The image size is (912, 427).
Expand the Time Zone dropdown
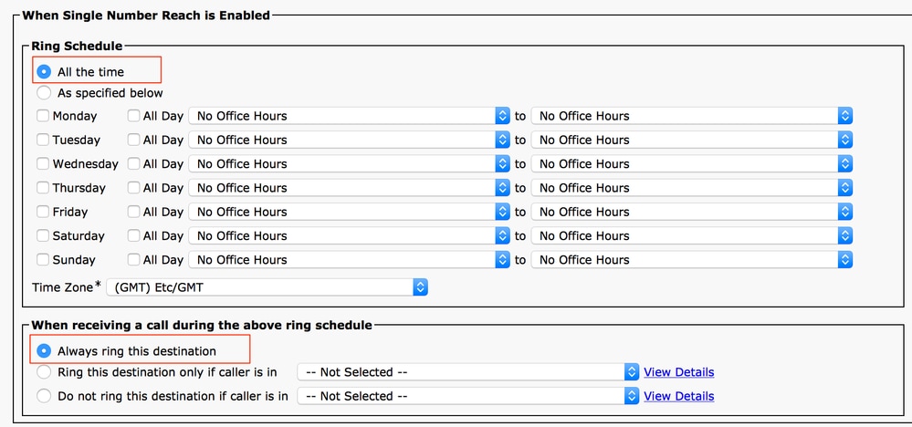pos(267,286)
